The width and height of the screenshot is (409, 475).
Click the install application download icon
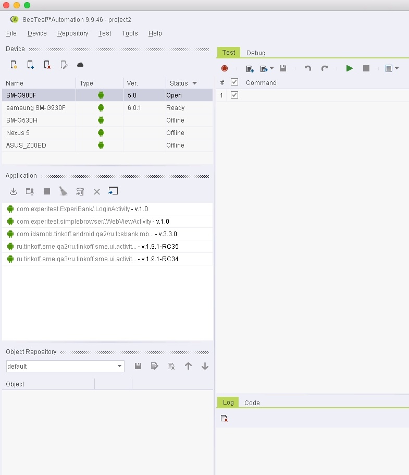[x=14, y=191]
